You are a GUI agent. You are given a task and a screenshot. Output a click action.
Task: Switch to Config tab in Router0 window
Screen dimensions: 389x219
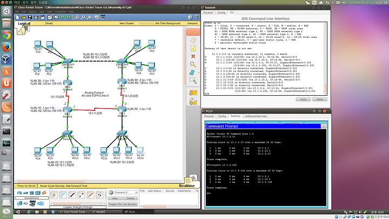[x=222, y=12]
